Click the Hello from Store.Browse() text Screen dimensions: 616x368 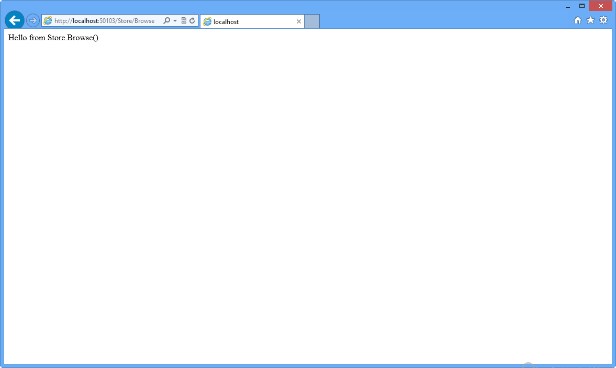point(52,37)
